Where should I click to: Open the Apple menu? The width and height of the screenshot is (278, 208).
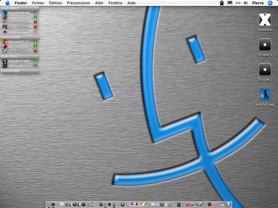[x=7, y=3]
